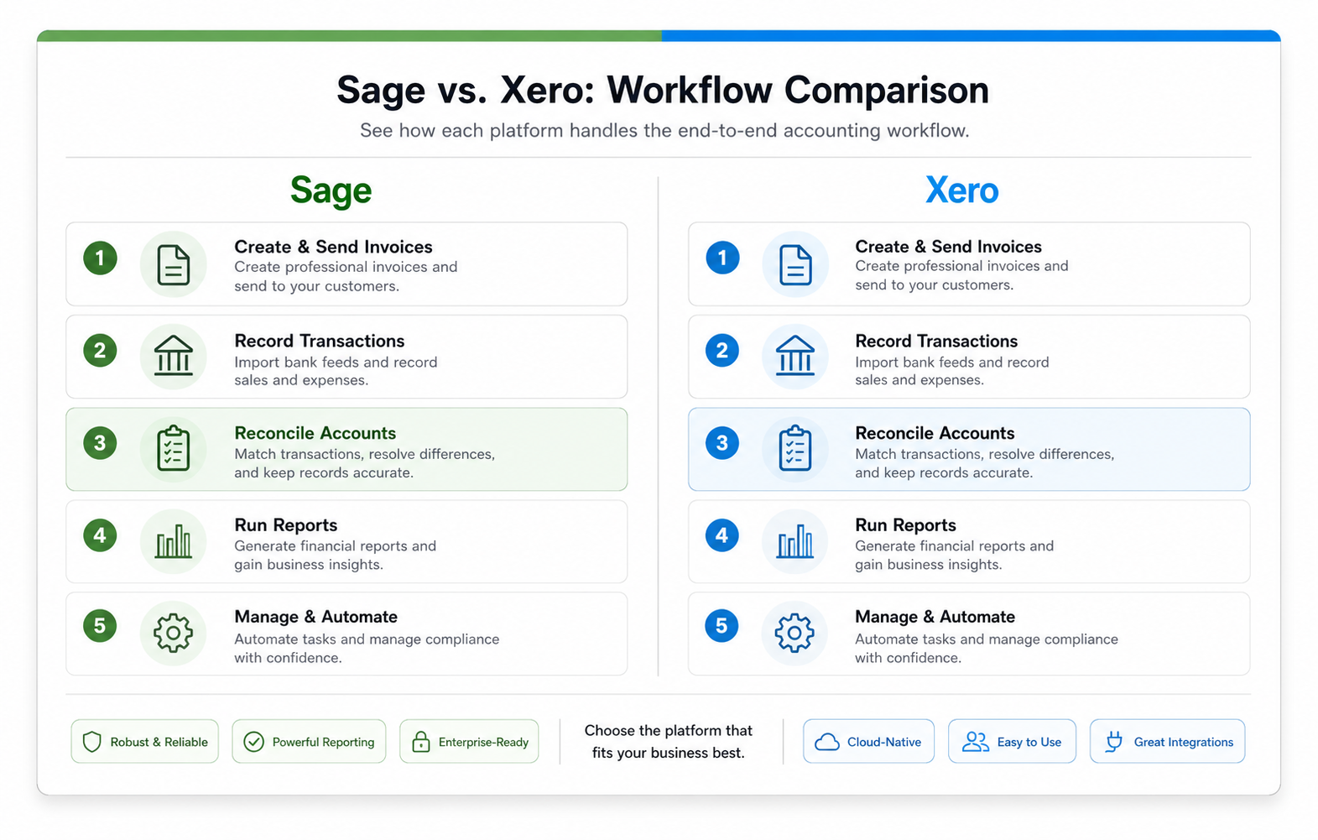Screen dimensions: 1318x840
Task: Click "Record Transactions" title under Xero
Action: click(936, 341)
